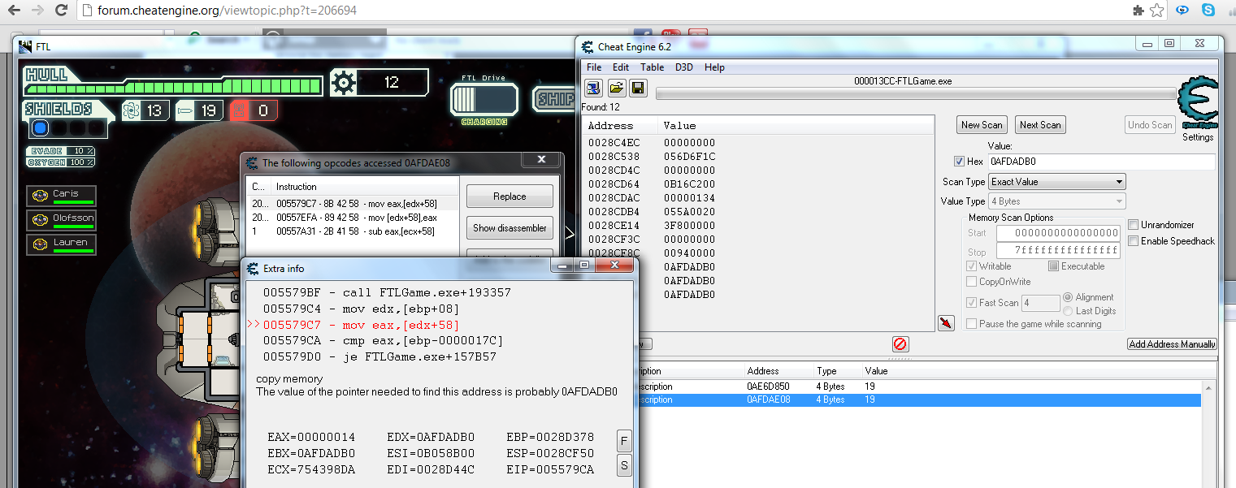Open the Value Type 4 Bytes dropdown
Viewport: 1236px width, 488px height.
pyautogui.click(x=1056, y=201)
